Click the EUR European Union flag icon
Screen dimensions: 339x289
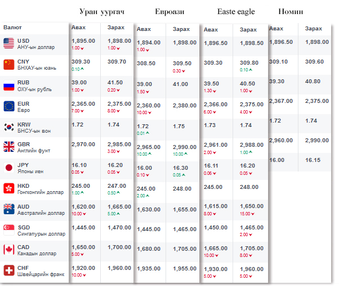(x=8, y=106)
